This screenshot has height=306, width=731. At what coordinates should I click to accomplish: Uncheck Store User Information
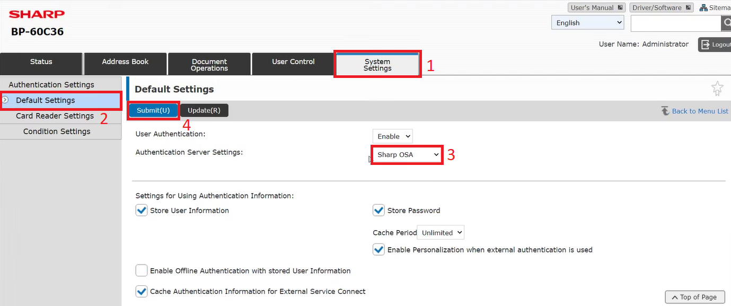pyautogui.click(x=142, y=210)
